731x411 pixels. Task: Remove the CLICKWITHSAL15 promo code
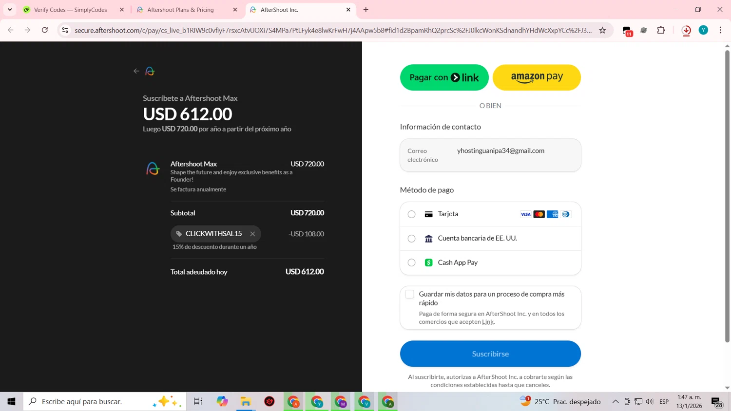click(x=252, y=234)
